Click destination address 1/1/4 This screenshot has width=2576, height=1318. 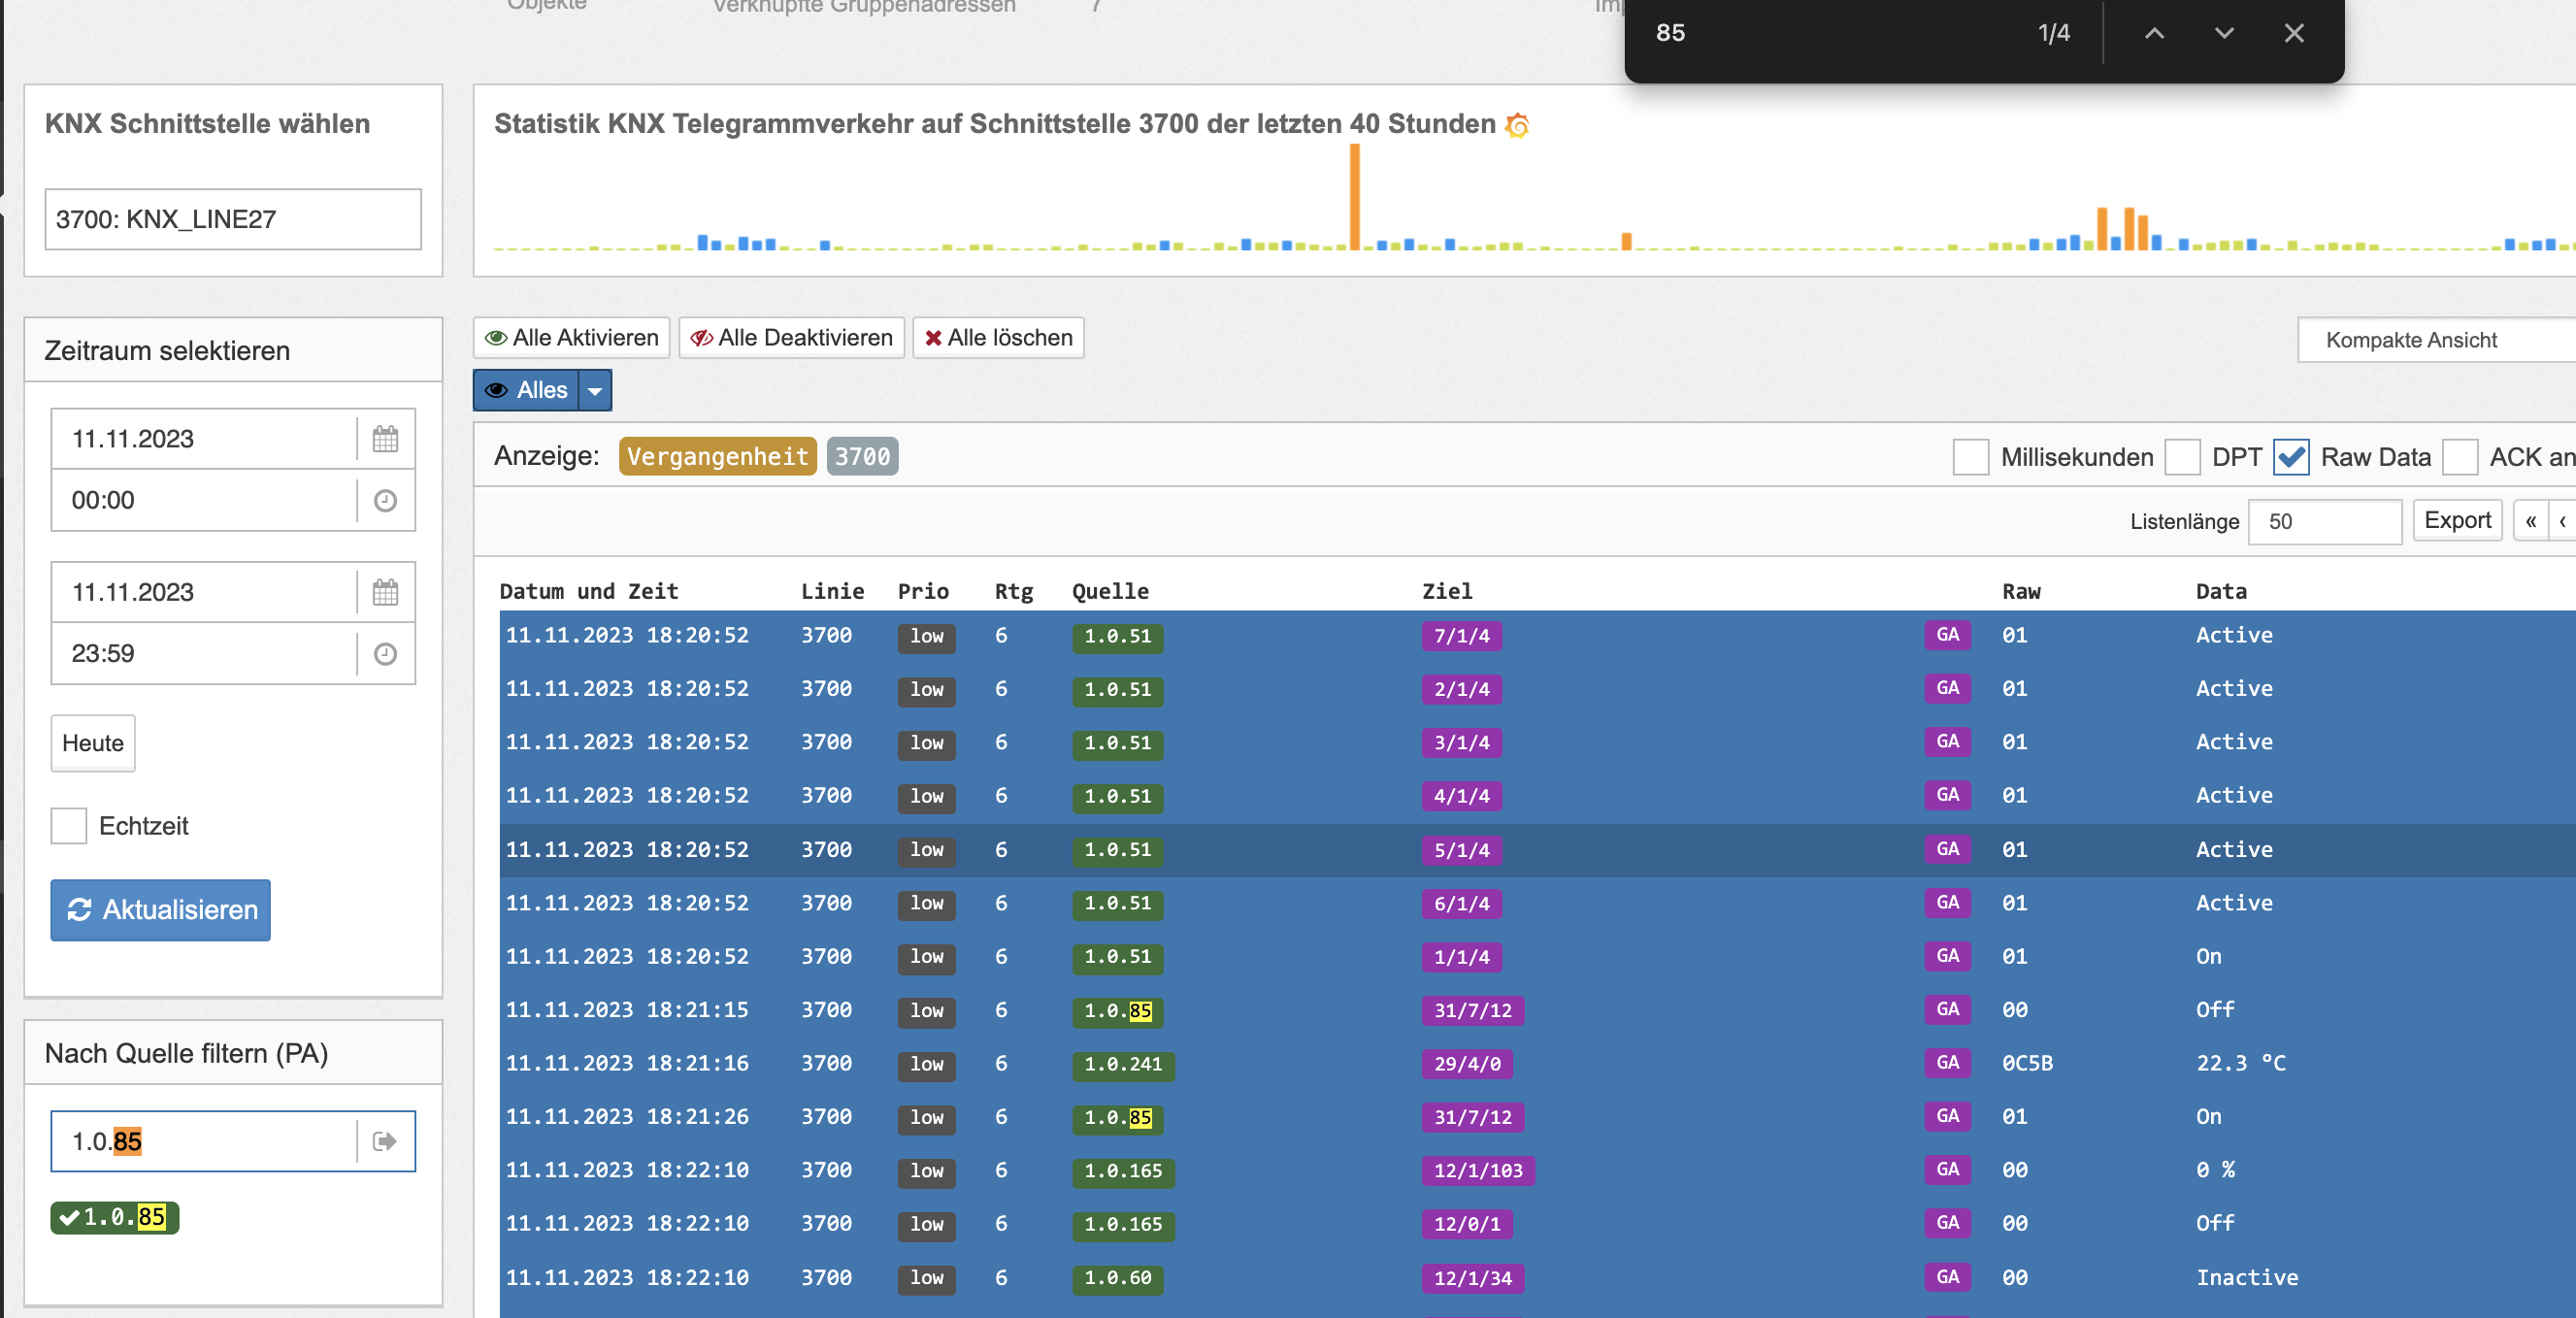pos(1461,956)
